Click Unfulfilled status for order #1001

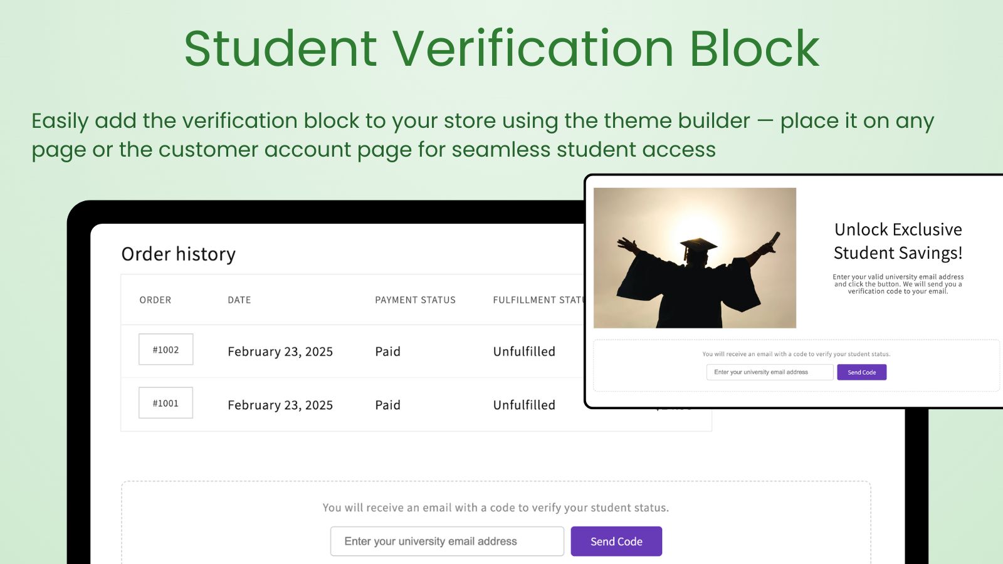click(524, 405)
